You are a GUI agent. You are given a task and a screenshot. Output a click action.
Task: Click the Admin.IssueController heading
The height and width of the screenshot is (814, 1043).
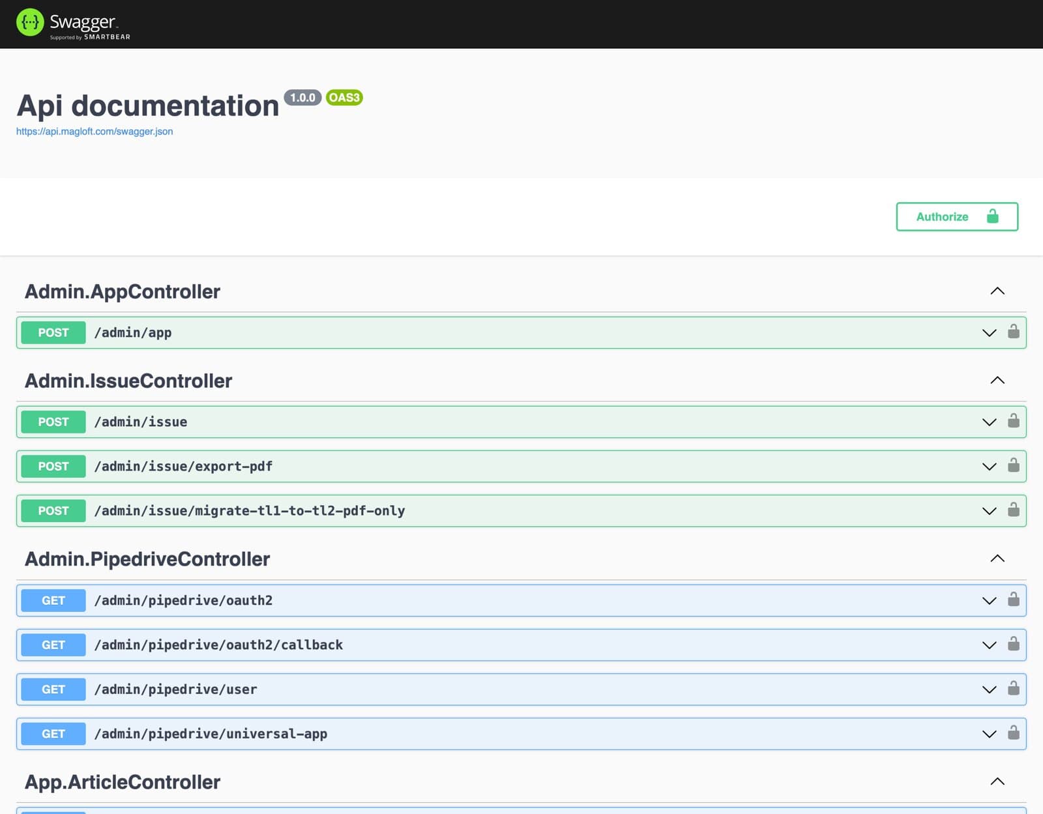click(x=128, y=381)
